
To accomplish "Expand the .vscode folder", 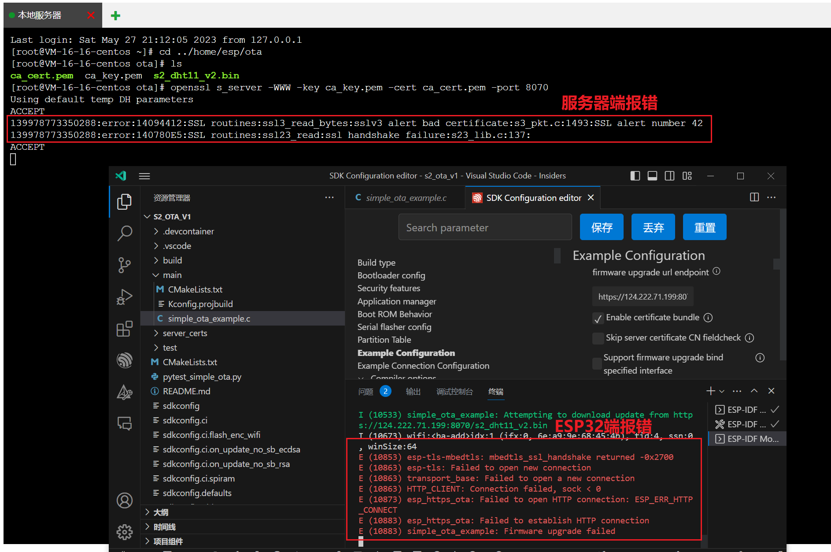I will (x=156, y=245).
